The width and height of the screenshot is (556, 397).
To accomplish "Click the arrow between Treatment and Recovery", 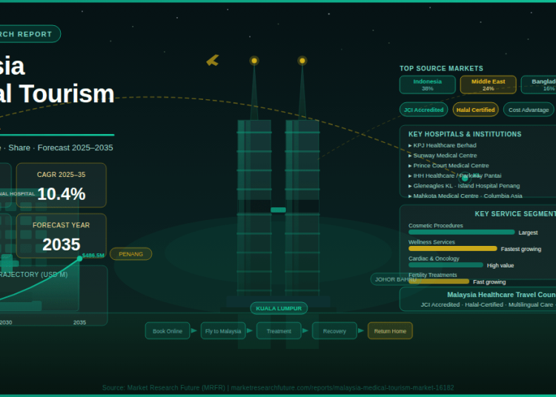I will tap(306, 331).
